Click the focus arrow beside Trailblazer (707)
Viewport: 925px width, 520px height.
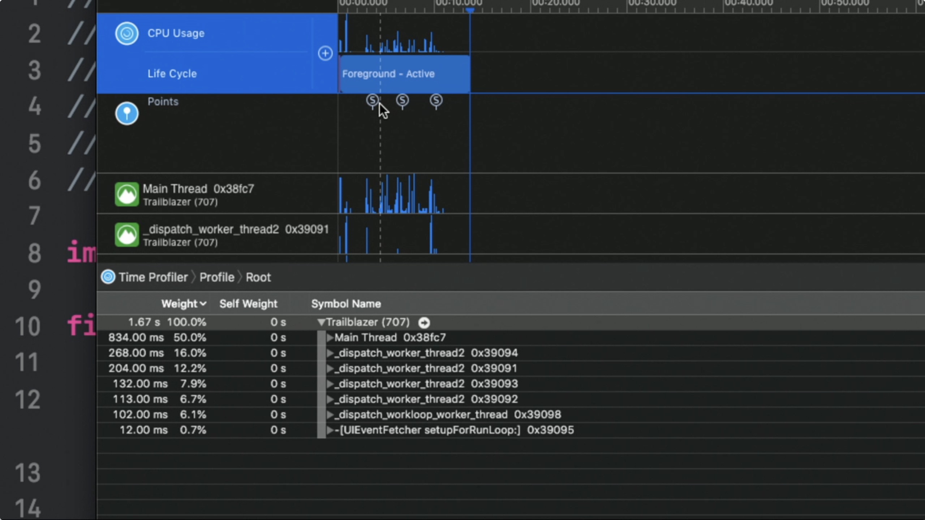tap(424, 322)
